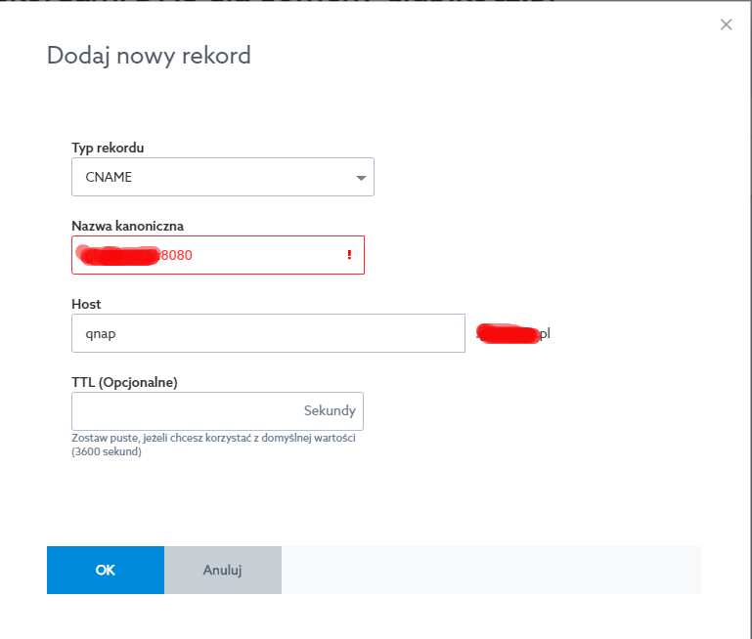Cancel with the Anuluj button
Screen dimensions: 752x639
(x=222, y=570)
